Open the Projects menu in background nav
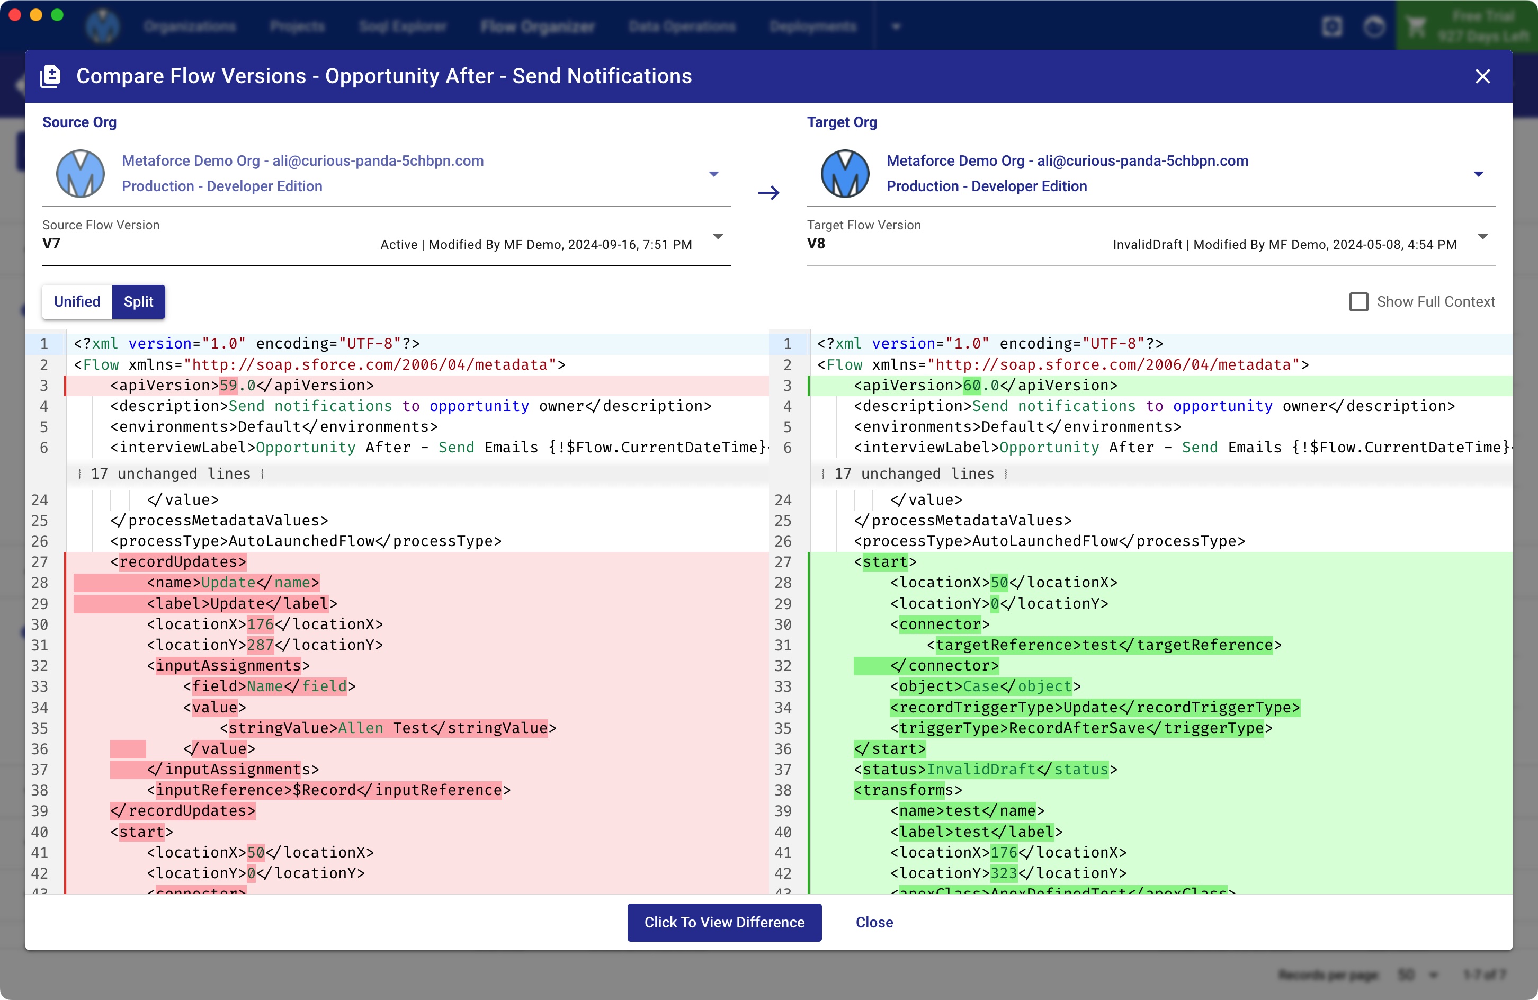The image size is (1538, 1000). pyautogui.click(x=297, y=26)
